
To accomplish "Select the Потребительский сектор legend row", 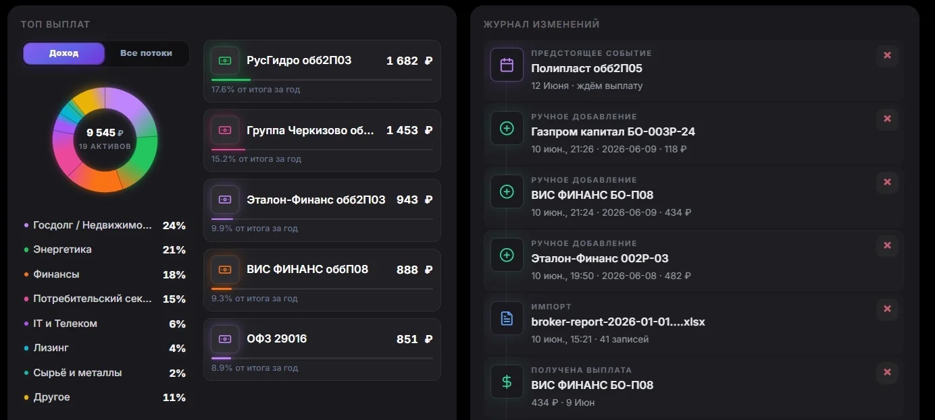I will [x=105, y=299].
